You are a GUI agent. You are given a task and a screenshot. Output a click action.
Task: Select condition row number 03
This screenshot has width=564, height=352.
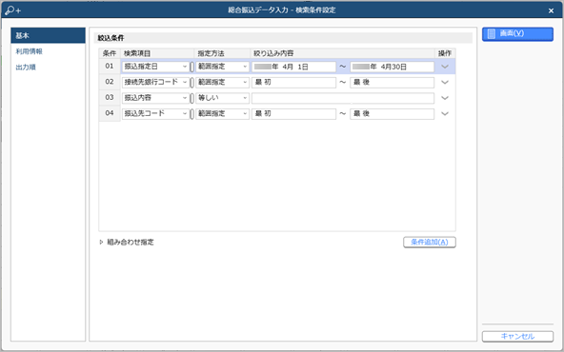tap(110, 98)
